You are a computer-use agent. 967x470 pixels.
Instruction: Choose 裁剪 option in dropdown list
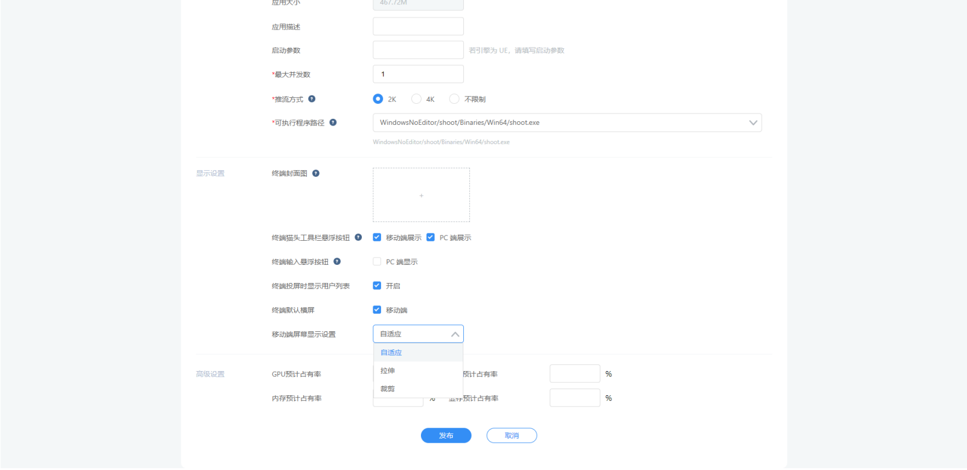(418, 389)
